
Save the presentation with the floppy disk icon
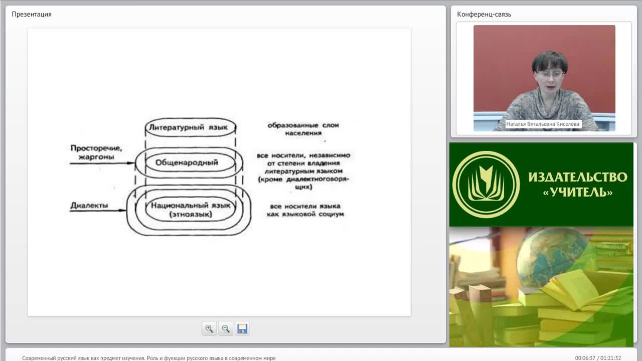click(242, 329)
